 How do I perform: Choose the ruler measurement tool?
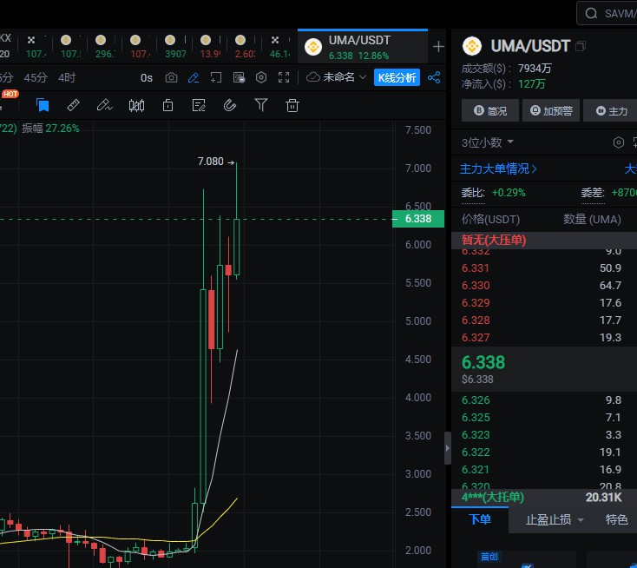(73, 105)
